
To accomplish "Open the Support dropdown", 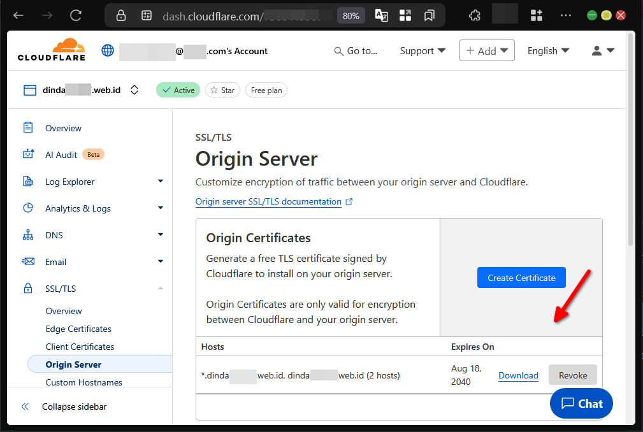I will coord(423,51).
